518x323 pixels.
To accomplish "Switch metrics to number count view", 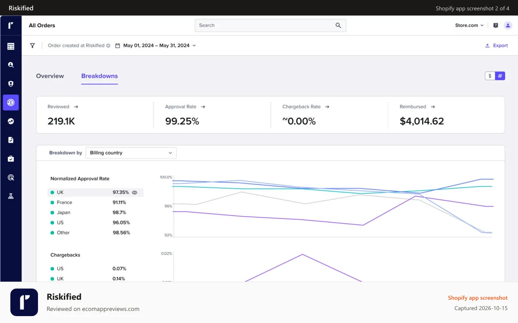I will click(x=500, y=76).
